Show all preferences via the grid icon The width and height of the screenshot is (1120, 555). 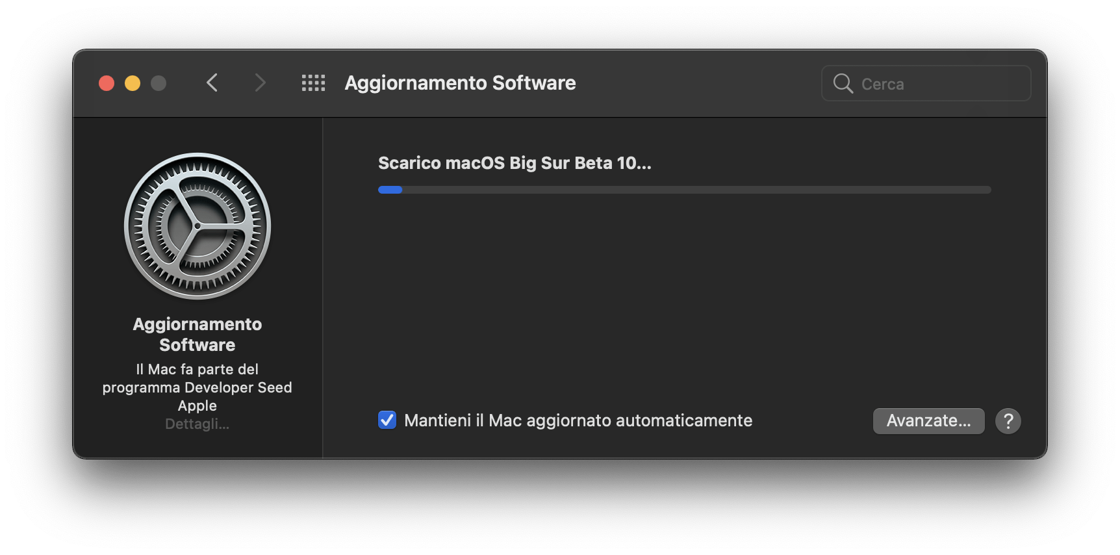(313, 83)
